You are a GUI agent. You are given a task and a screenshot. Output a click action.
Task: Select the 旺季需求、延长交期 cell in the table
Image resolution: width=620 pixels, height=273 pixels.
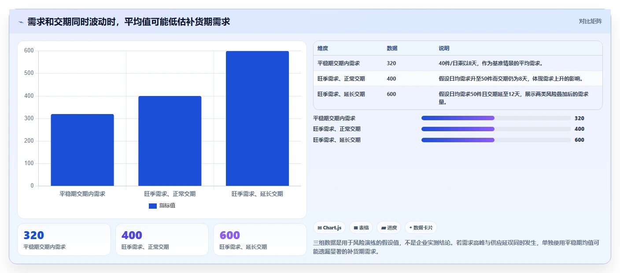click(x=341, y=94)
